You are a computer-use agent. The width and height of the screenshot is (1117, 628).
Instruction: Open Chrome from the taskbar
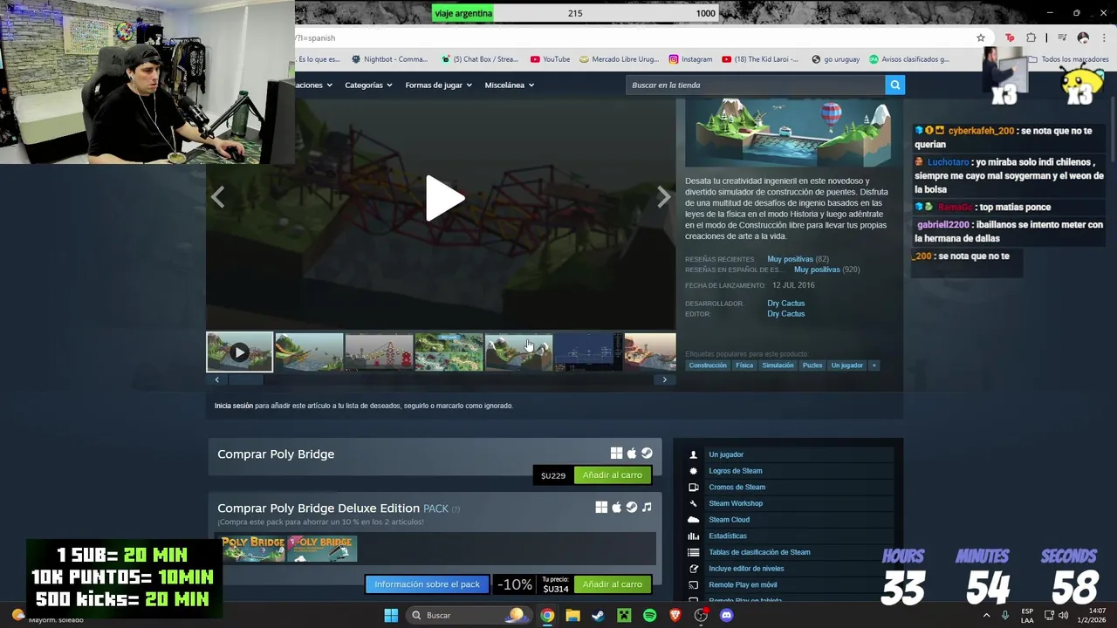tap(547, 615)
